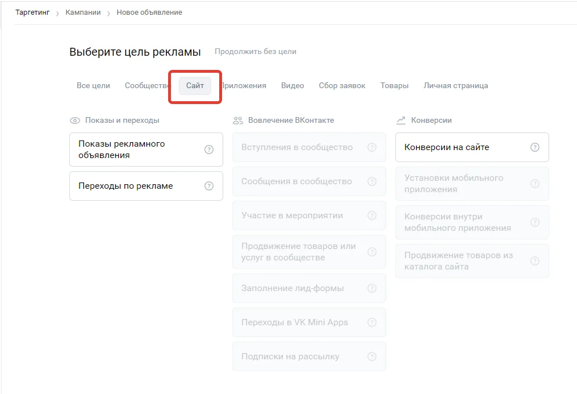
Task: Open help icon for Конверсии на сайте
Action: pos(535,147)
